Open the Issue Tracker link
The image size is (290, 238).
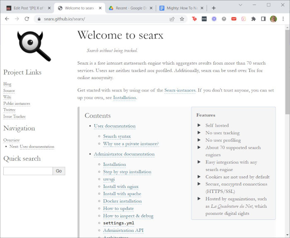(x=15, y=116)
